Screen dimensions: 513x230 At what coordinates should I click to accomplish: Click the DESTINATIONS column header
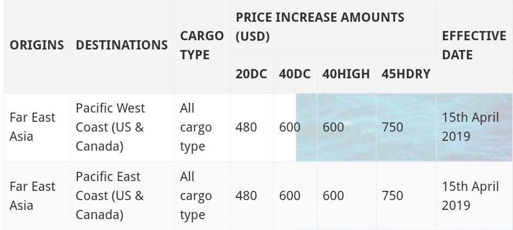[x=122, y=45]
